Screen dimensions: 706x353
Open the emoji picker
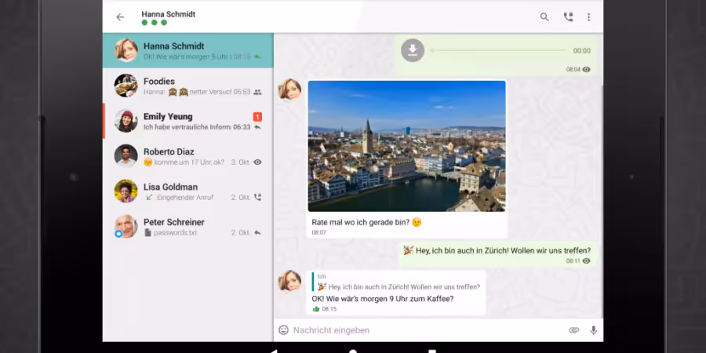[x=283, y=330]
